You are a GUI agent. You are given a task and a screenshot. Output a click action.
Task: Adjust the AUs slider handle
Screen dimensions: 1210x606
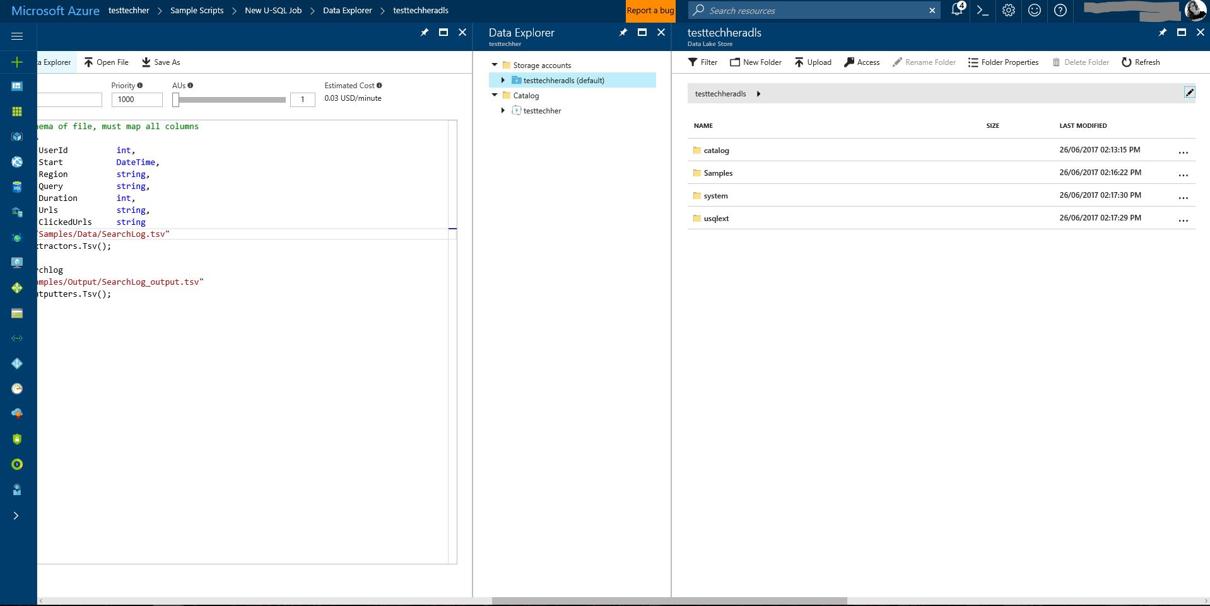[176, 100]
